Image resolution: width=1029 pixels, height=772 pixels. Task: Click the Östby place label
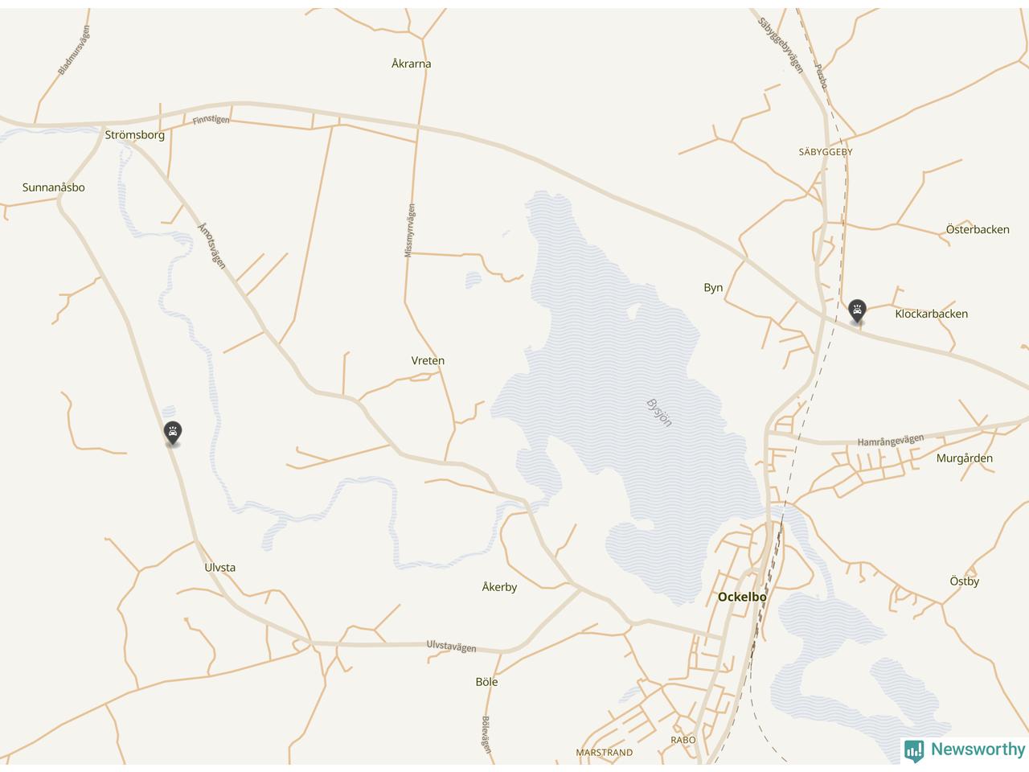tap(964, 581)
